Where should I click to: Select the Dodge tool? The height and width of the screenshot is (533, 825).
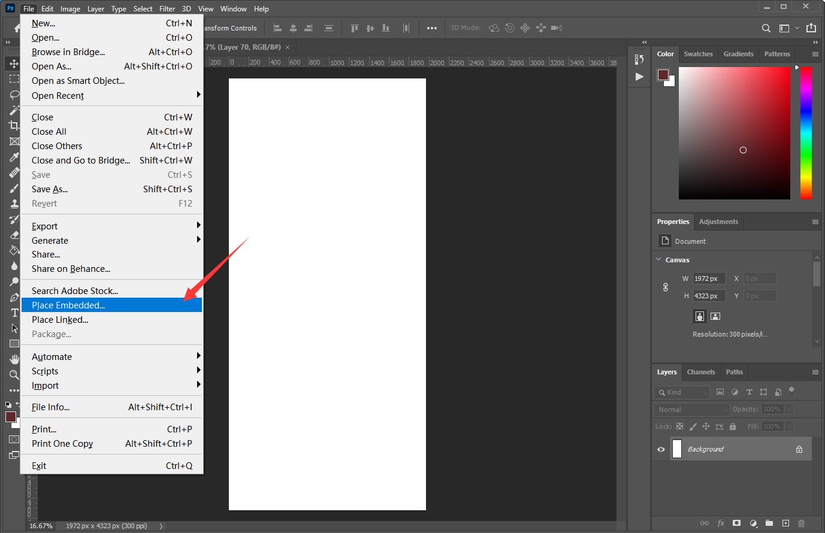click(x=14, y=281)
